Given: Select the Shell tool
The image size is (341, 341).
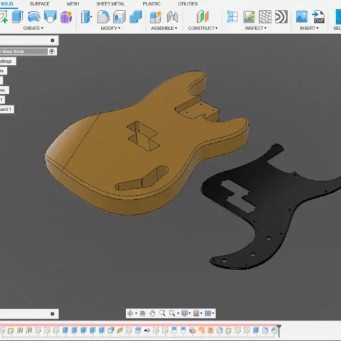Looking at the screenshot, I should click(119, 16).
